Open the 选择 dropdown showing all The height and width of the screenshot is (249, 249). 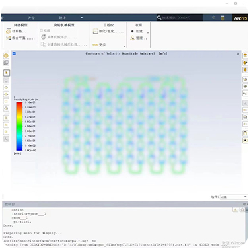pyautogui.click(x=234, y=197)
